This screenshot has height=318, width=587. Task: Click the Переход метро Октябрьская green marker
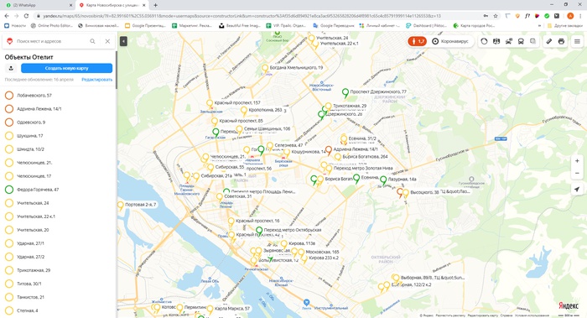pos(259,231)
